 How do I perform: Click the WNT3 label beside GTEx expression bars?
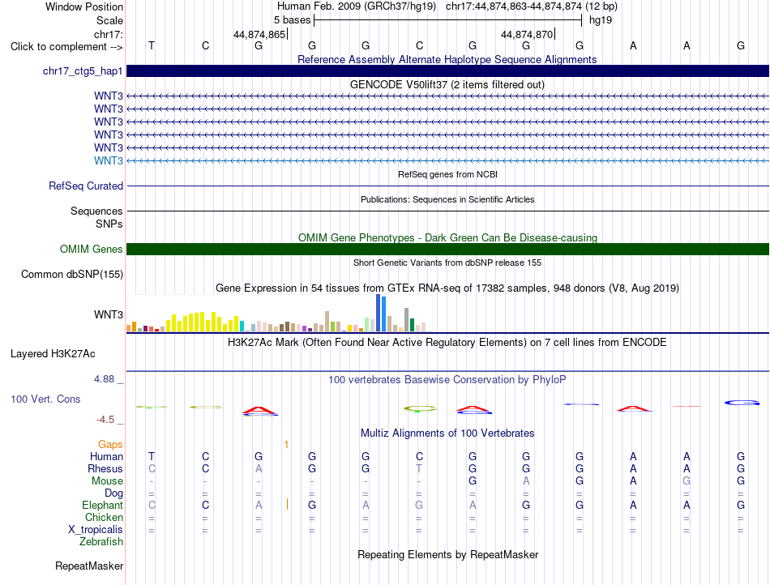tap(109, 314)
